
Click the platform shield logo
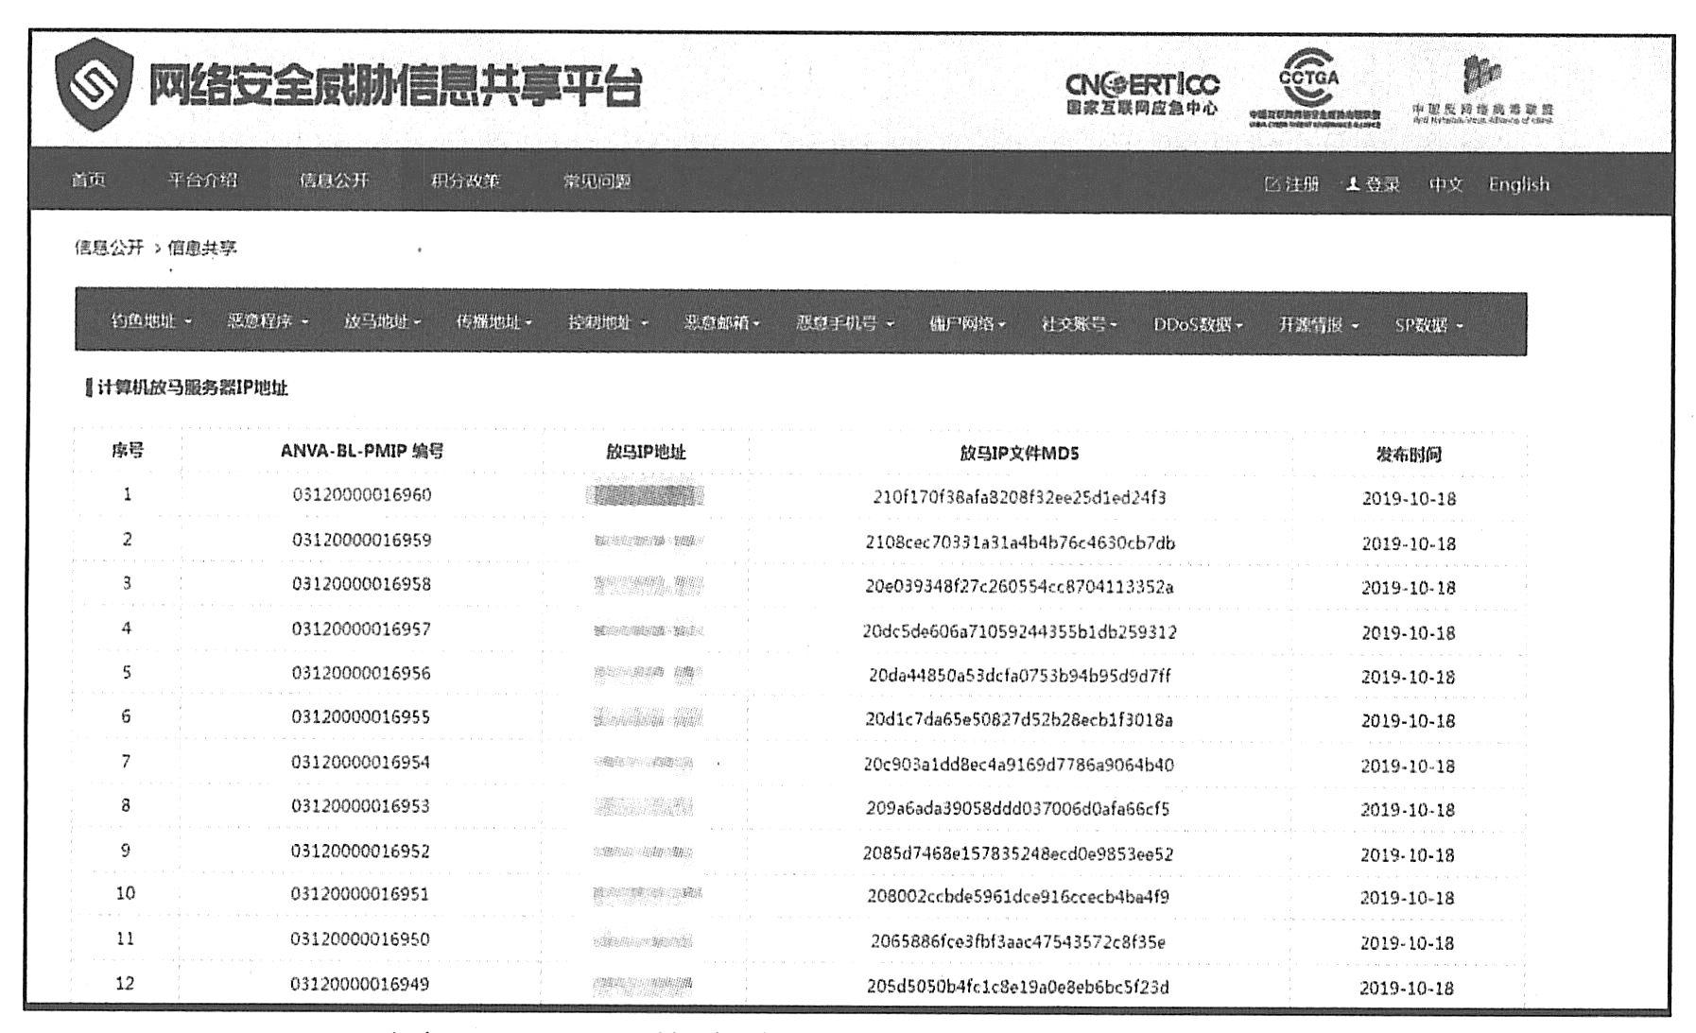point(93,86)
